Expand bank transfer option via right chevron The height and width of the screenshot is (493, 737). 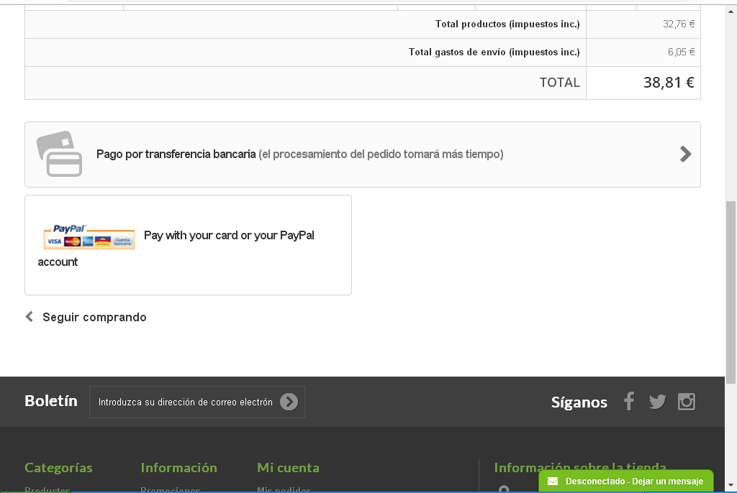(685, 154)
